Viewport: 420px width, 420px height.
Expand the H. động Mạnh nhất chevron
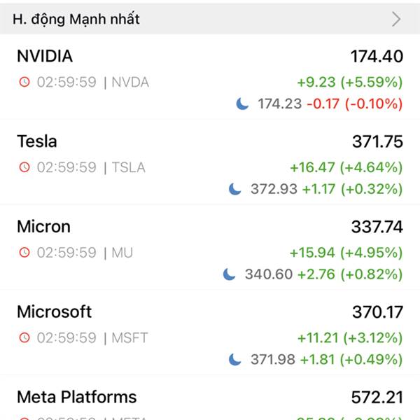[396, 19]
